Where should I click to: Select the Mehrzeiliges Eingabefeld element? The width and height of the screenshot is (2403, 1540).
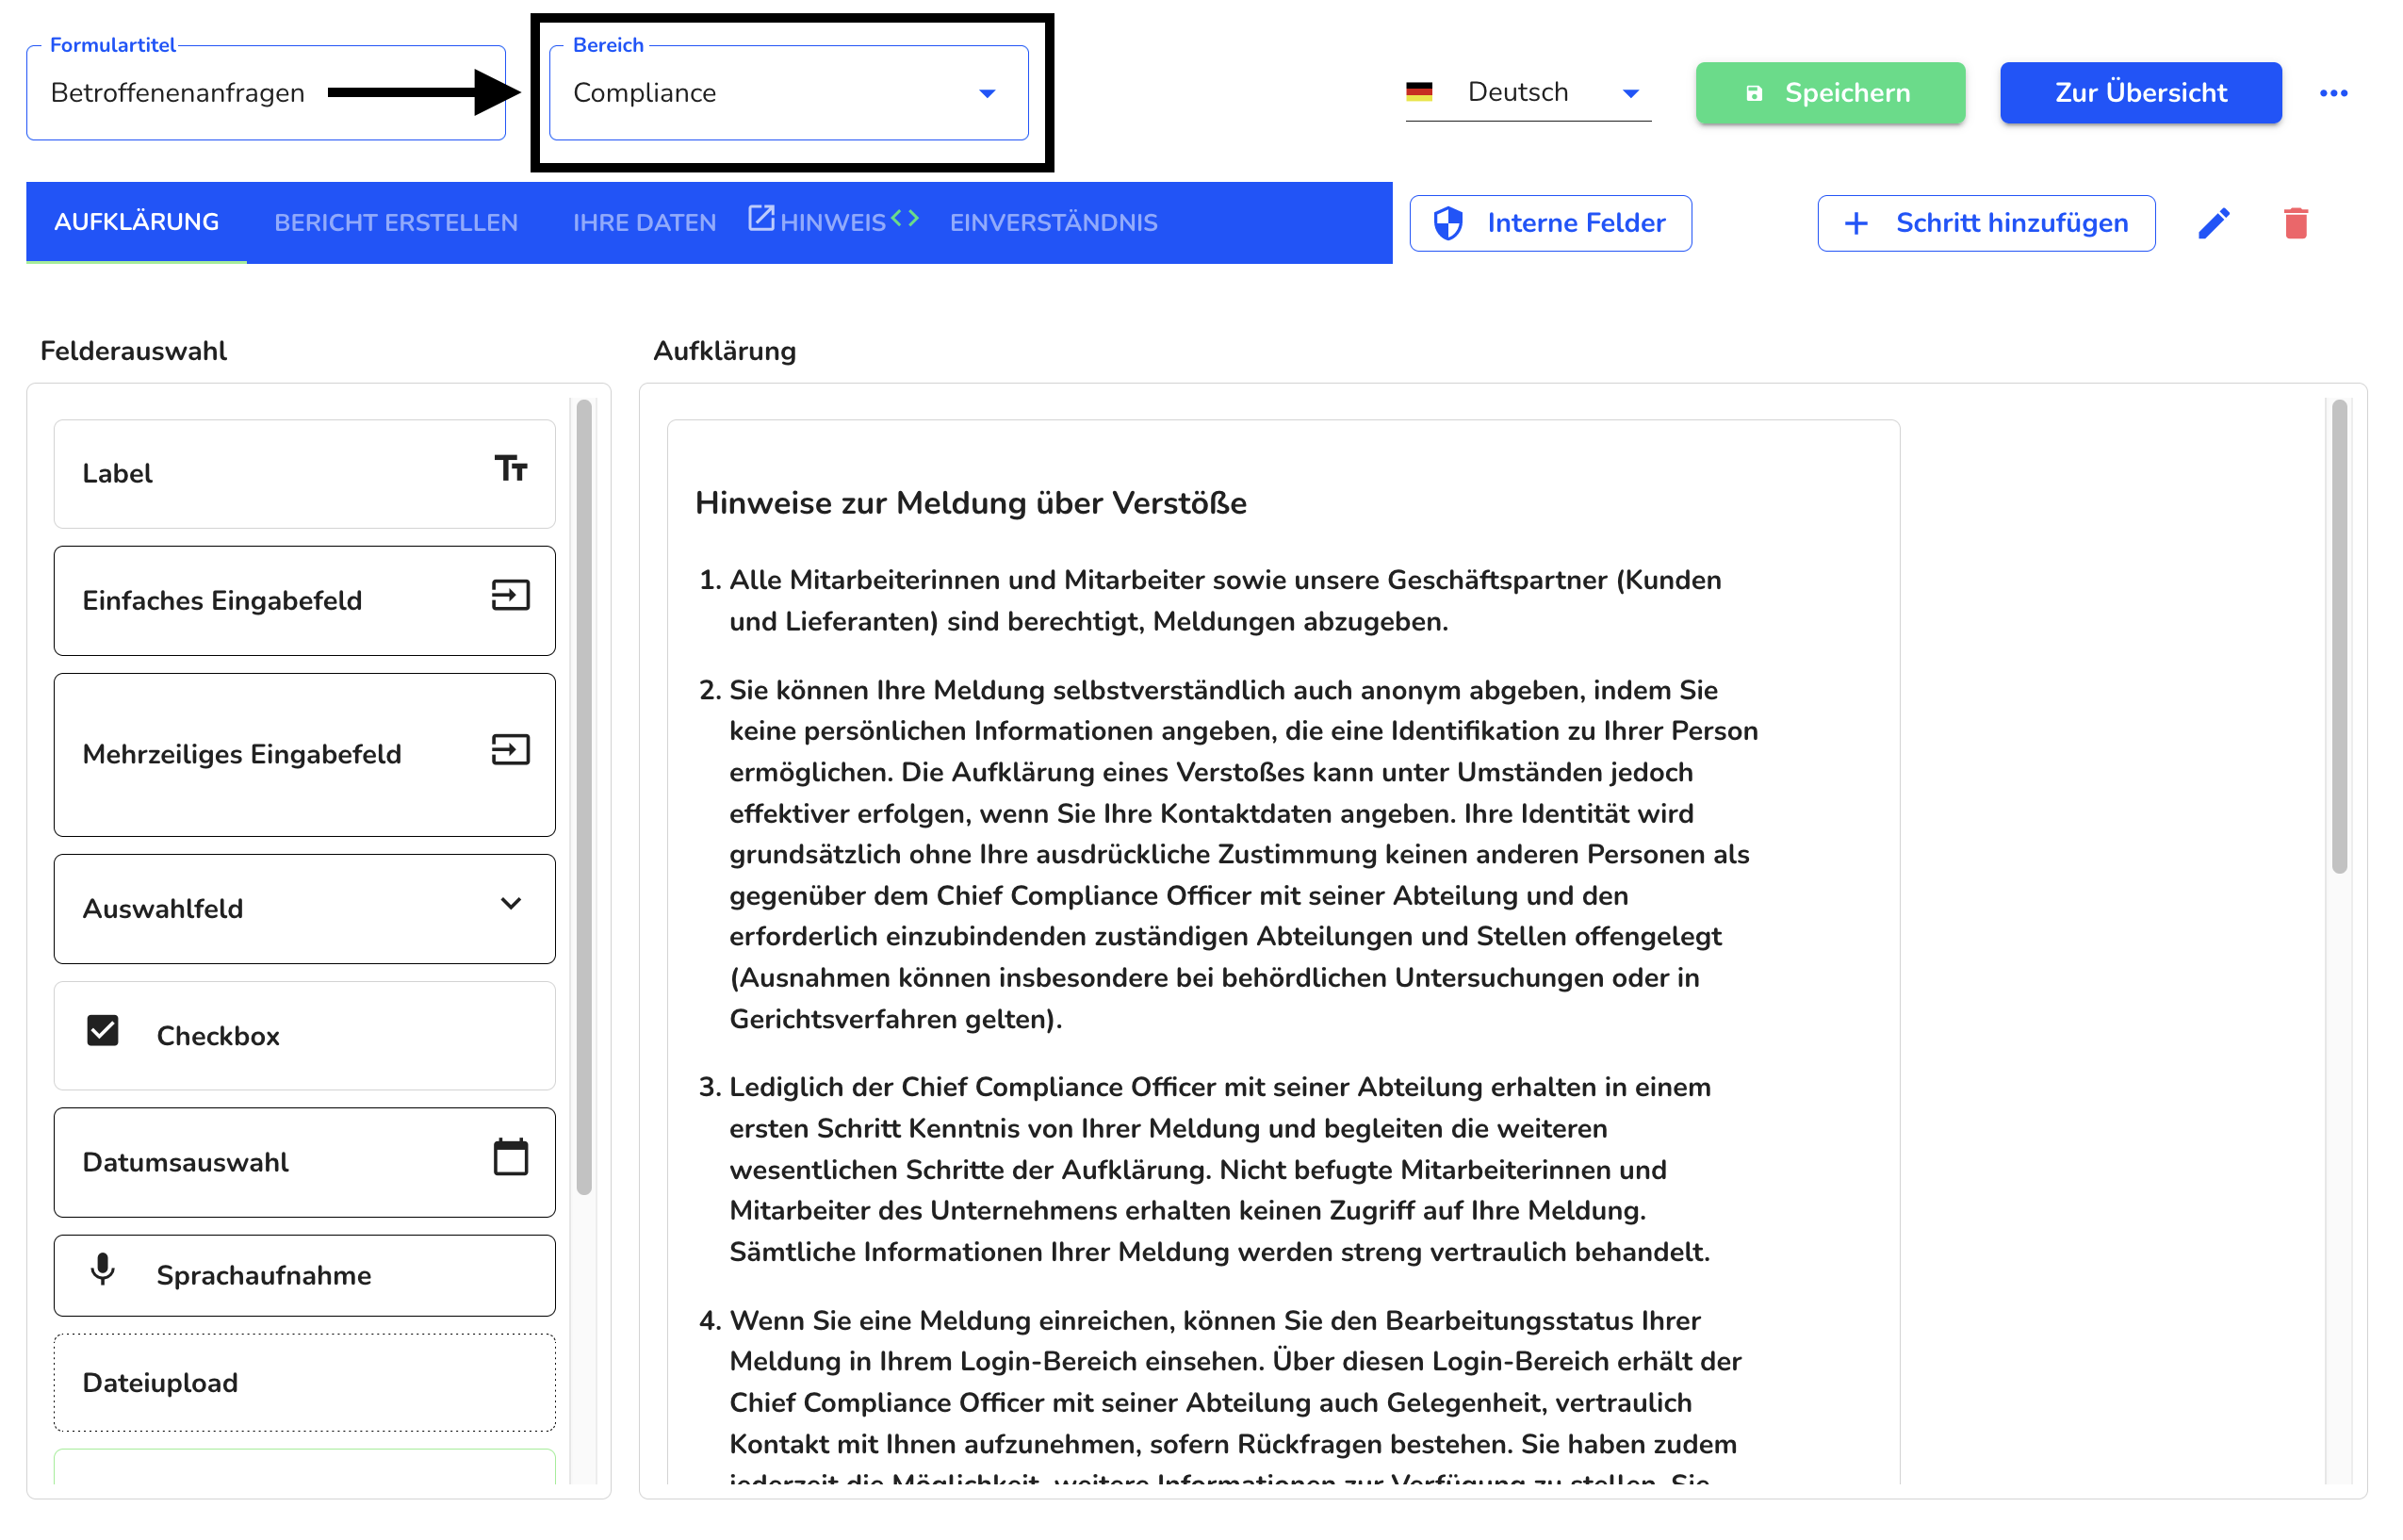pyautogui.click(x=305, y=755)
